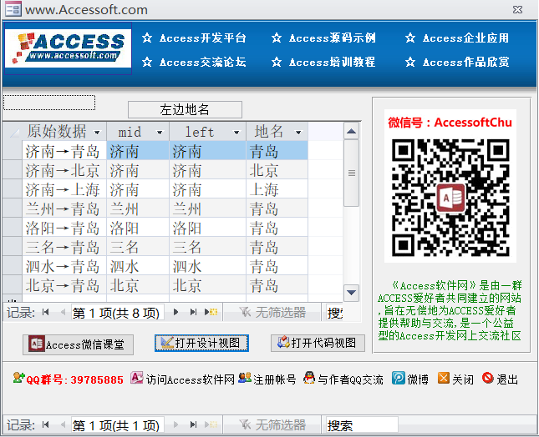Screen dimensions: 539x437
Task: Go to next record in subform navigator
Action: (175, 312)
